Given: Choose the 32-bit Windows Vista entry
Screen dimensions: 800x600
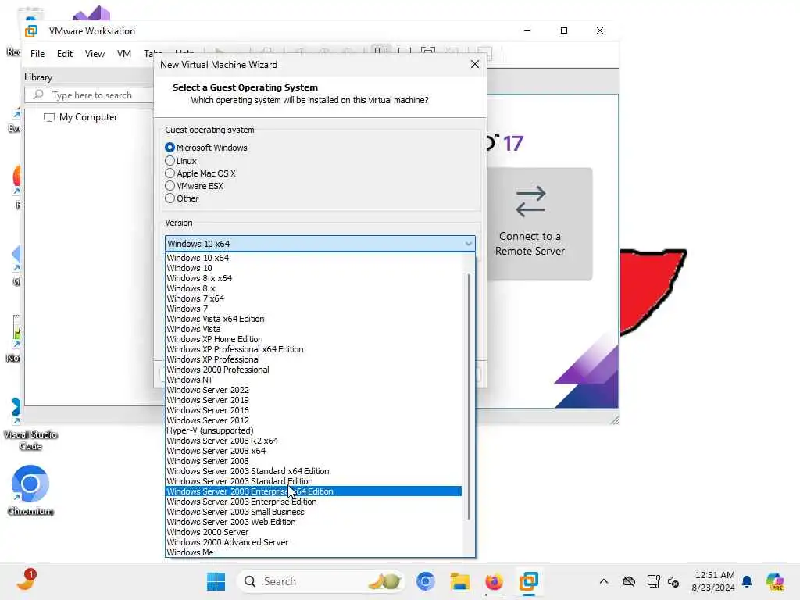Looking at the screenshot, I should coord(314,329).
